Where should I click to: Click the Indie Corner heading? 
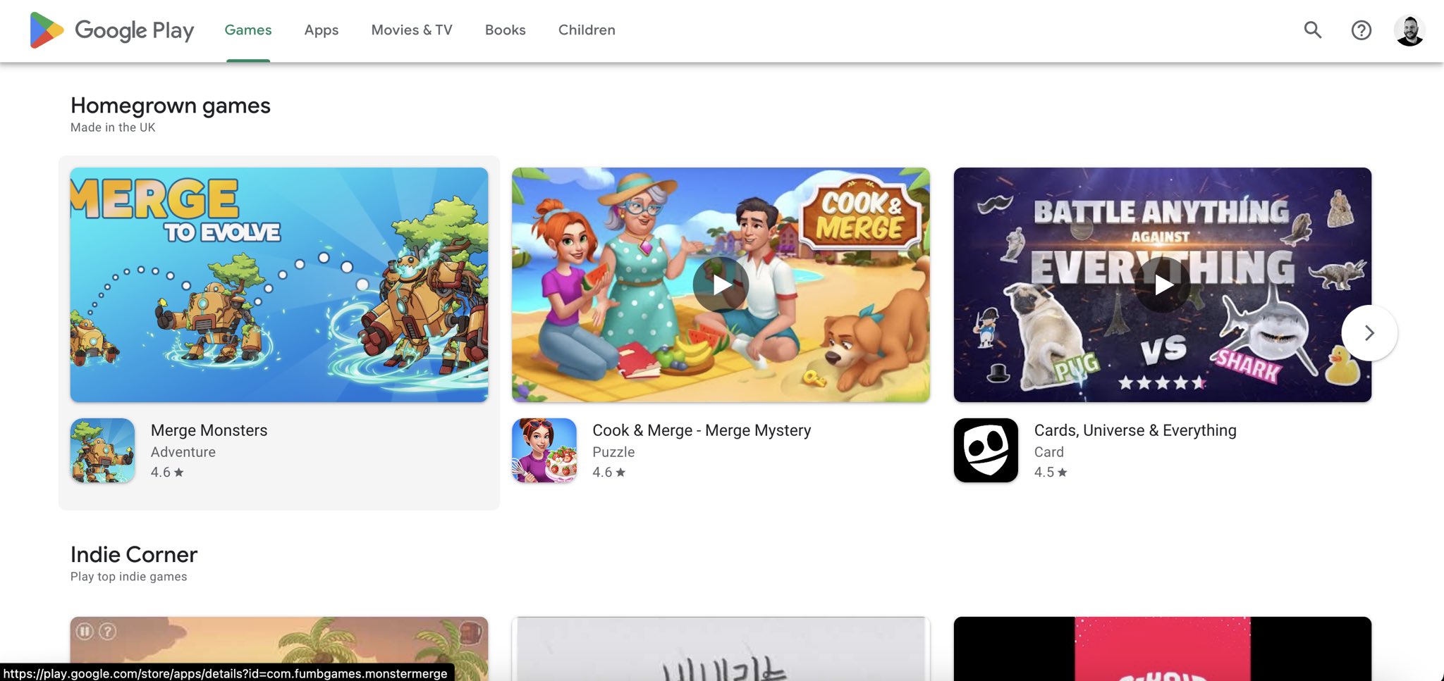134,555
